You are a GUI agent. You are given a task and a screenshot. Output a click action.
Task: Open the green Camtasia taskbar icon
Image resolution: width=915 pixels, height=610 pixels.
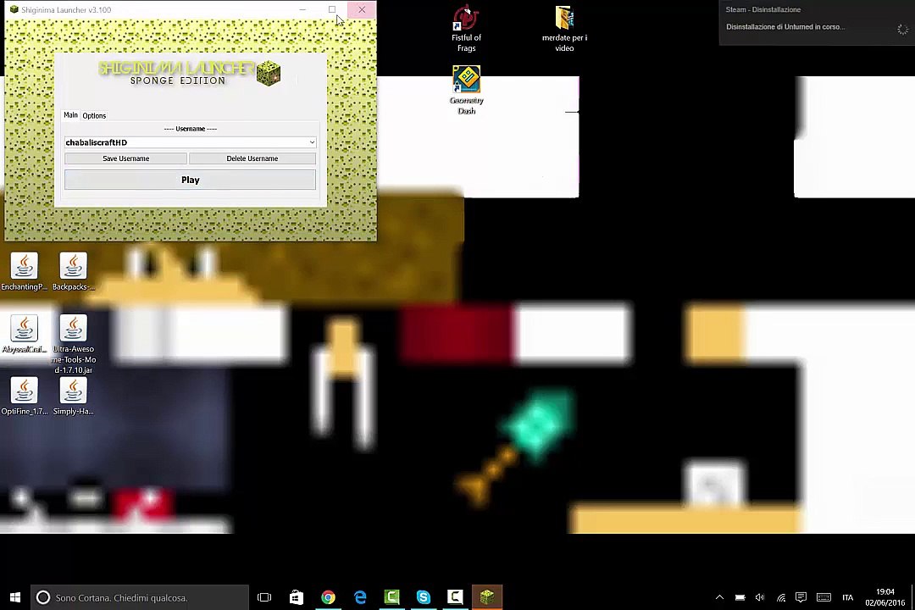[391, 597]
